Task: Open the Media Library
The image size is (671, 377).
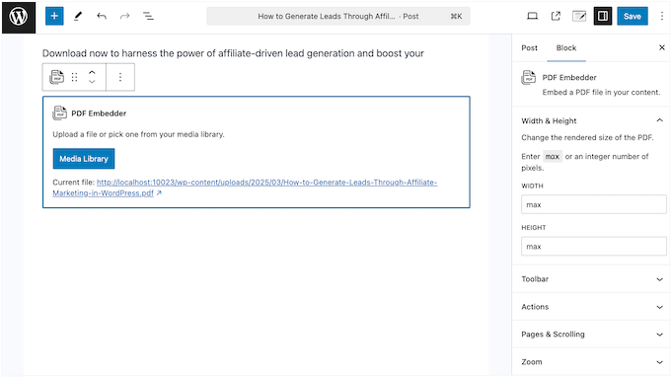Action: coord(84,159)
